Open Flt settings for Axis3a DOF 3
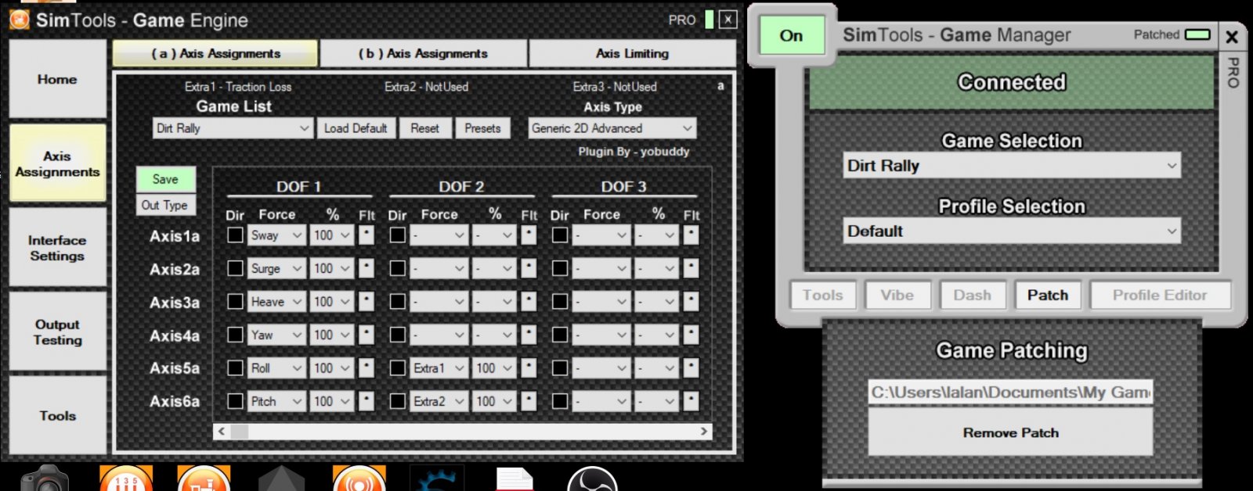The height and width of the screenshot is (491, 1253). [691, 301]
